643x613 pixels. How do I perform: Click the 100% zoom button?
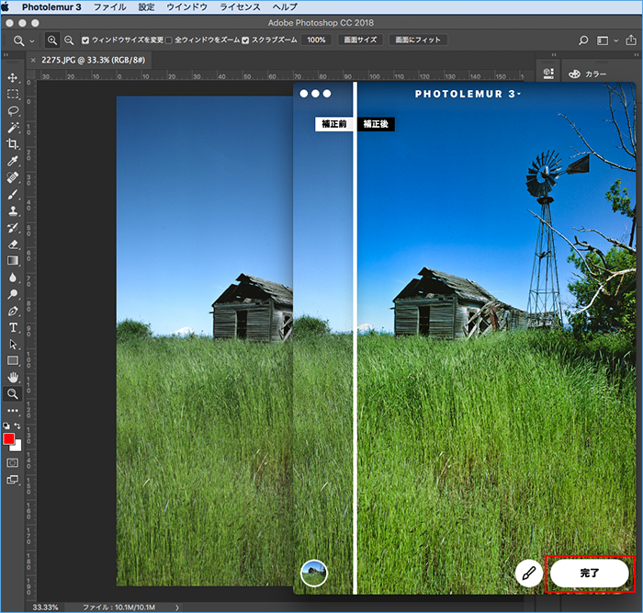click(x=316, y=40)
